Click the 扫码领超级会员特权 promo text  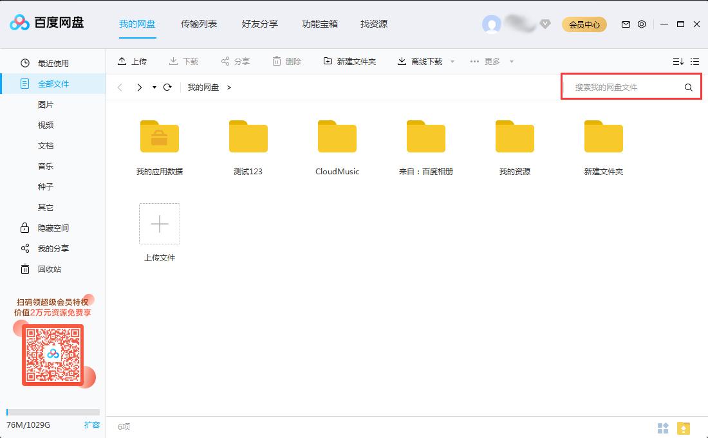coord(52,302)
